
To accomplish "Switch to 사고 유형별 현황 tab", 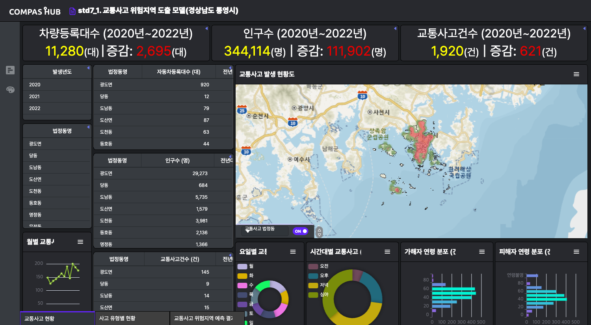I will 117,318.
